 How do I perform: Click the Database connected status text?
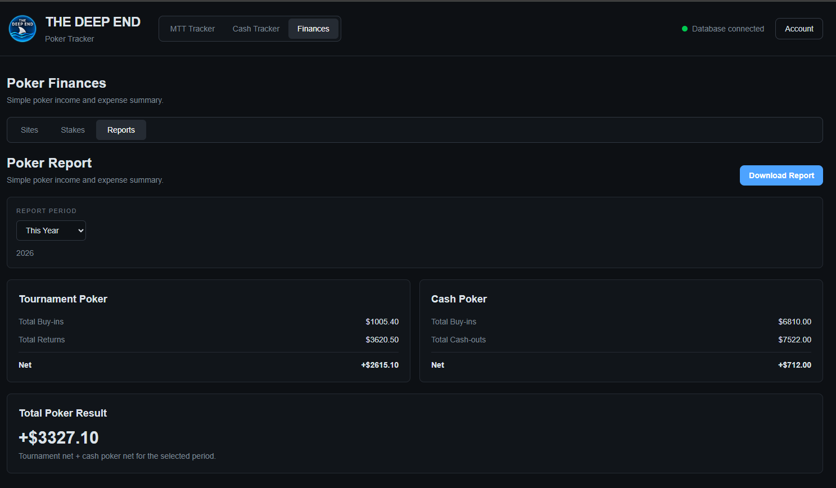pyautogui.click(x=728, y=29)
